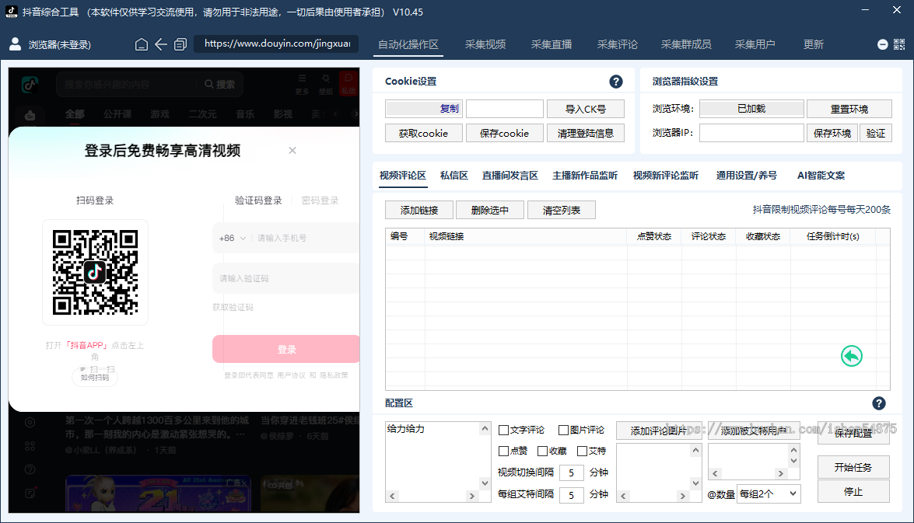
Task: Click the round minus icon in top bar
Action: [883, 44]
